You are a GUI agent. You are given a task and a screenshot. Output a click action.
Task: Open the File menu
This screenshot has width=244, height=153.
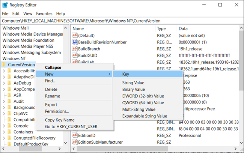[x=5, y=13]
